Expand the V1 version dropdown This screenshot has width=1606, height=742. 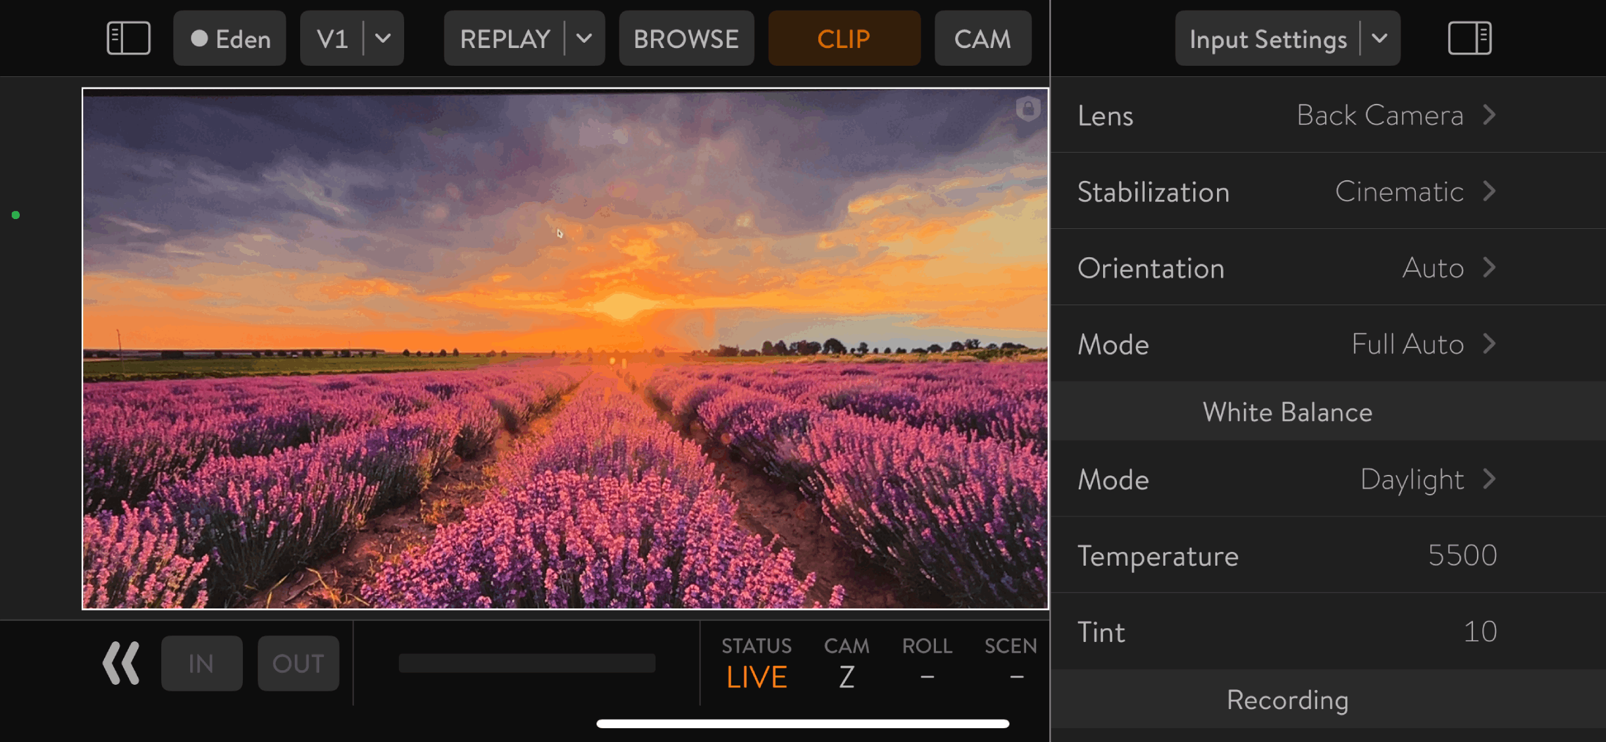383,38
